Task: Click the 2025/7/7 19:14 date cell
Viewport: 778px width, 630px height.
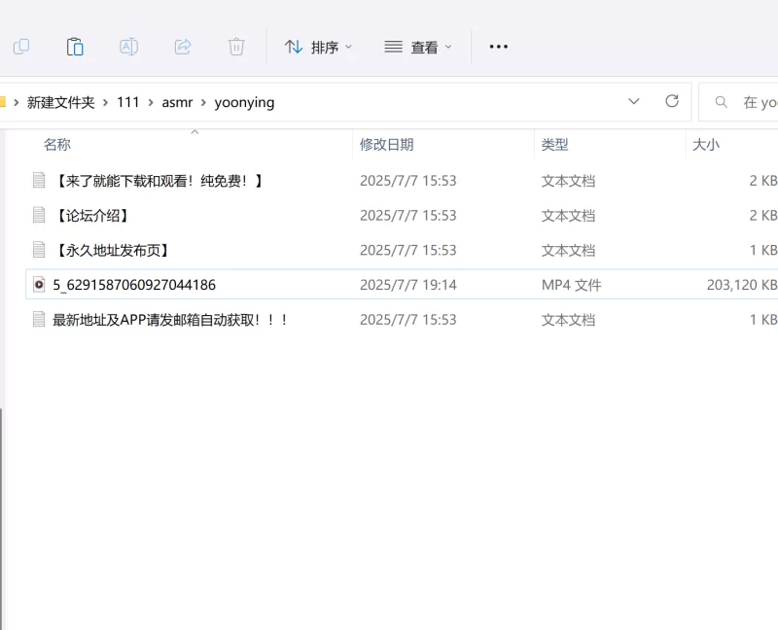Action: tap(407, 285)
